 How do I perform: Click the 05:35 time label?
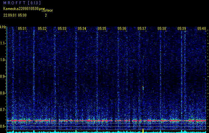(x=102, y=28)
